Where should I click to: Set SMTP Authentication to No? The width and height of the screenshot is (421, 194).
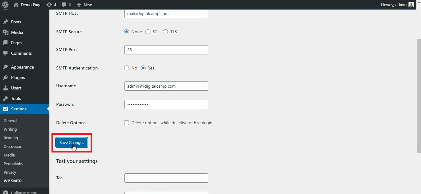pyautogui.click(x=127, y=68)
